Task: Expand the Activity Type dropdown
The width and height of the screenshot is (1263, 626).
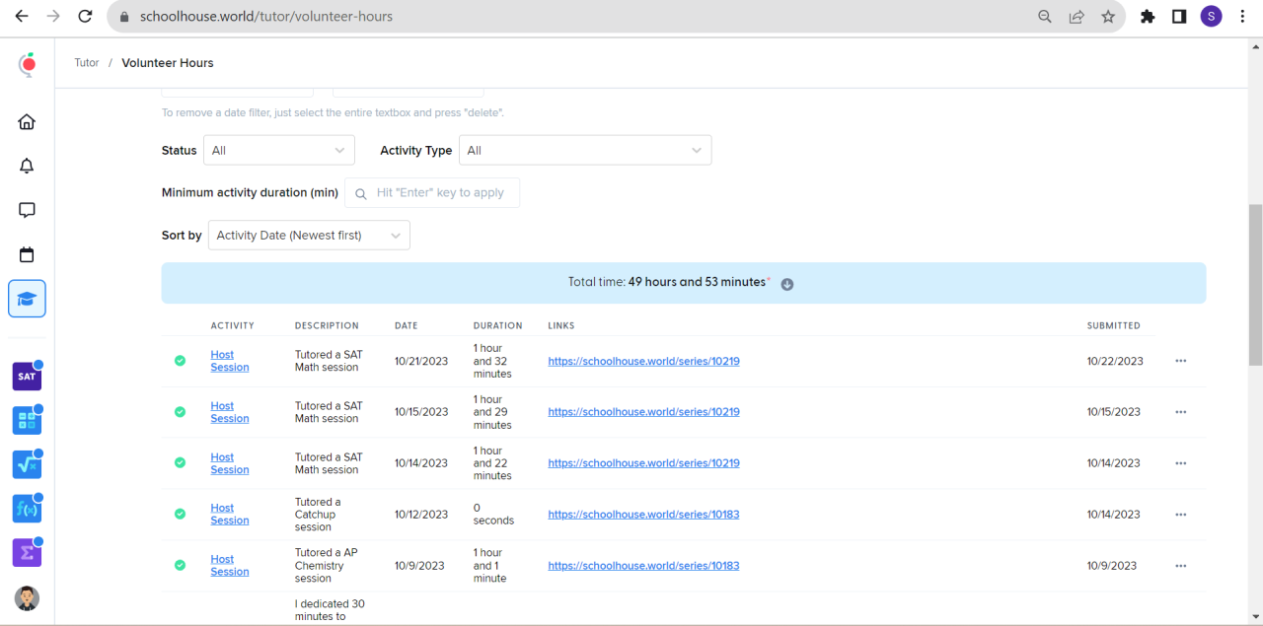Action: [584, 151]
